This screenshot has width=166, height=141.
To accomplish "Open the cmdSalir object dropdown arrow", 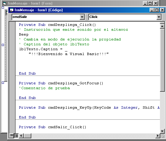I will tap(82, 17).
